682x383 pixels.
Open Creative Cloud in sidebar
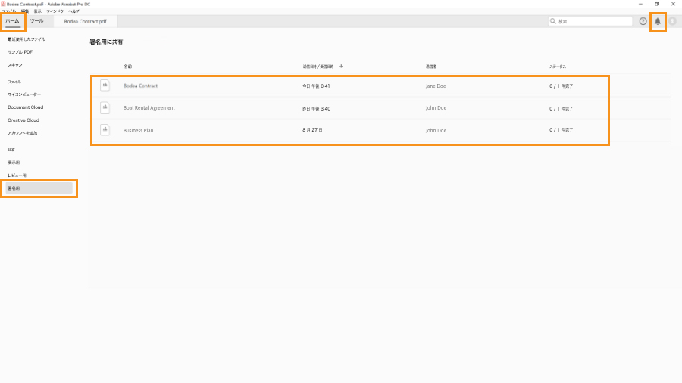point(23,120)
